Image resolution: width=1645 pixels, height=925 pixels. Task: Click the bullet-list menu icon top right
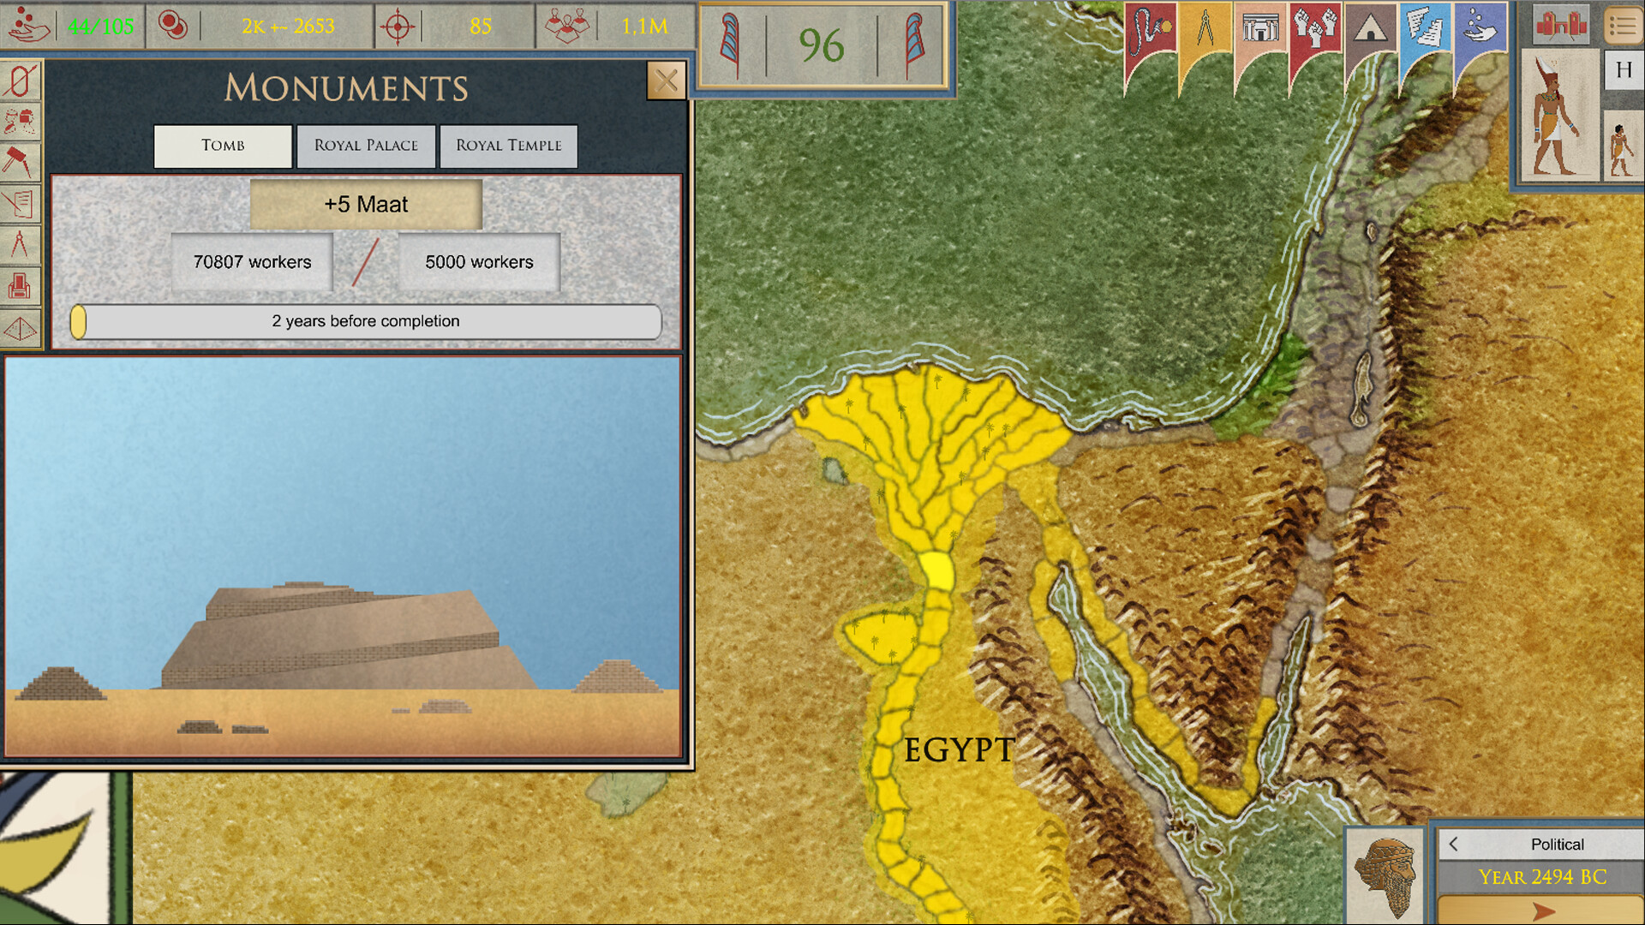[x=1624, y=26]
